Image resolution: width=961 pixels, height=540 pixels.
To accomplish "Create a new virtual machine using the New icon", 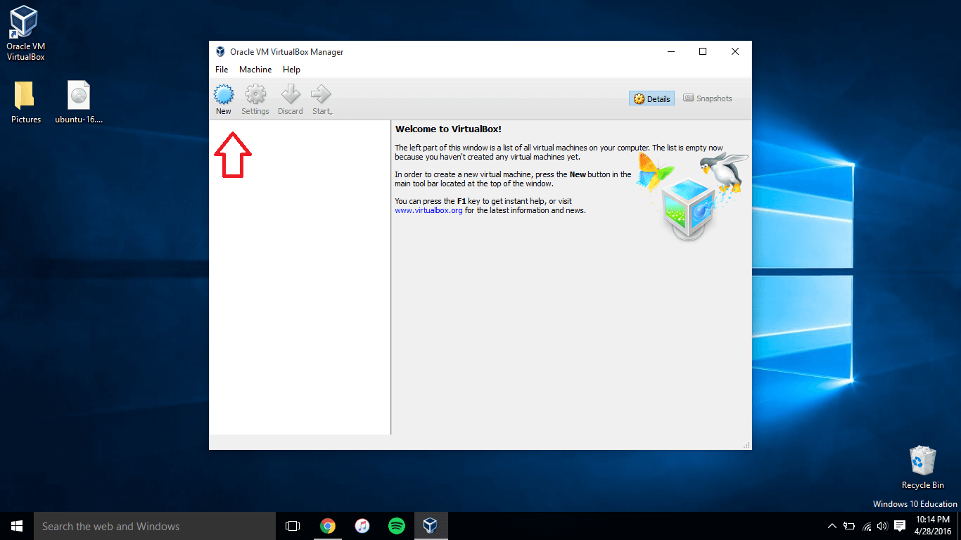I will (x=223, y=98).
